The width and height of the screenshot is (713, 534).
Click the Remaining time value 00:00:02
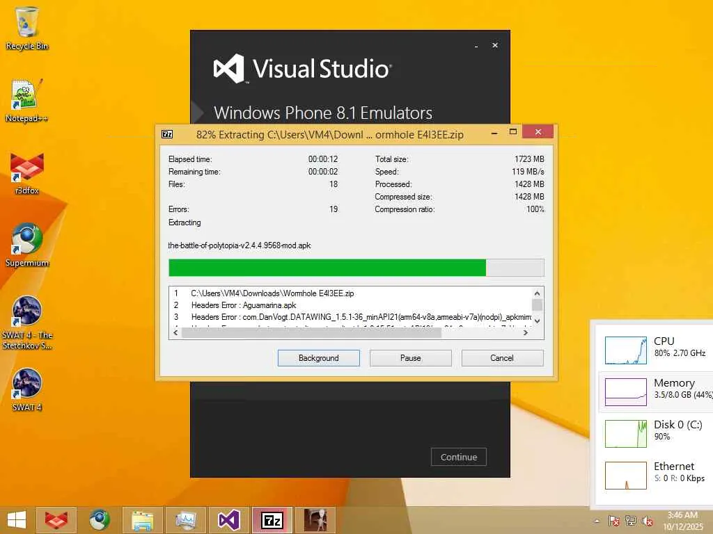point(323,172)
